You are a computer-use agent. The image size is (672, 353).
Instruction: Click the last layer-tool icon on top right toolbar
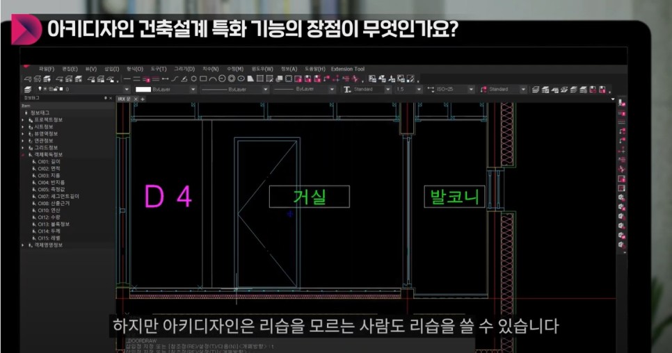pyautogui.click(x=602, y=90)
